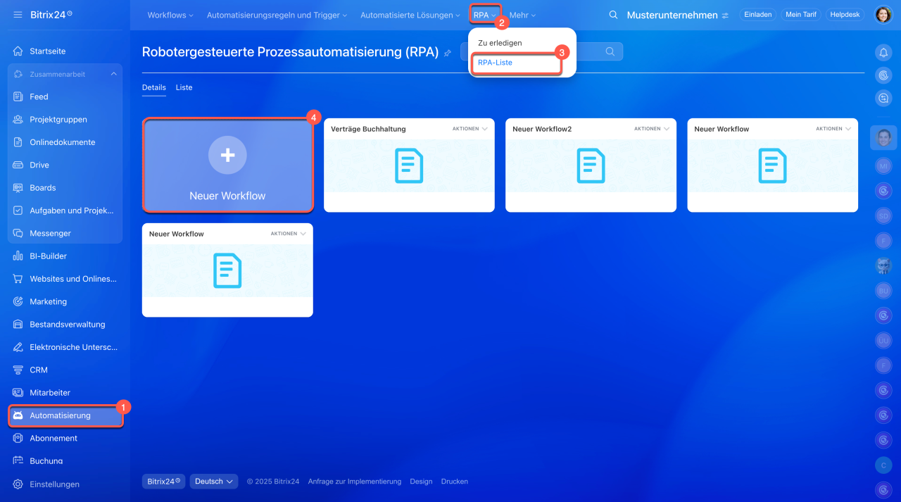Switch to the Liste tab
The image size is (901, 502).
pyautogui.click(x=184, y=87)
